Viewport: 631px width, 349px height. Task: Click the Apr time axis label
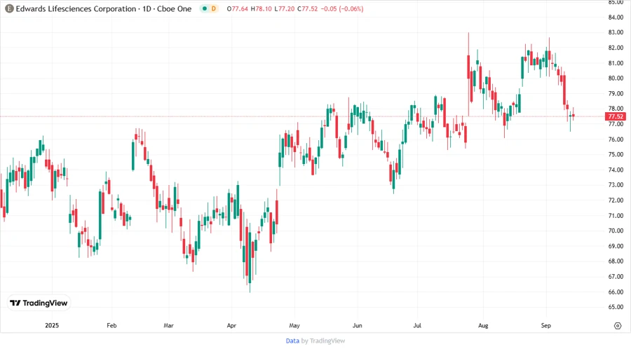[231, 325]
